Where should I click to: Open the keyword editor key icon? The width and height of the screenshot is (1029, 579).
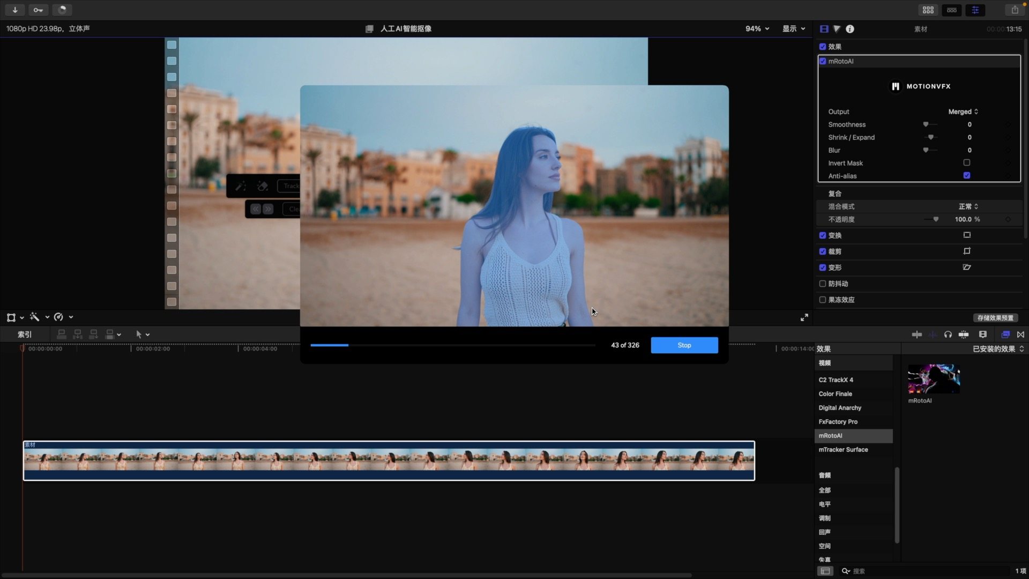click(38, 10)
